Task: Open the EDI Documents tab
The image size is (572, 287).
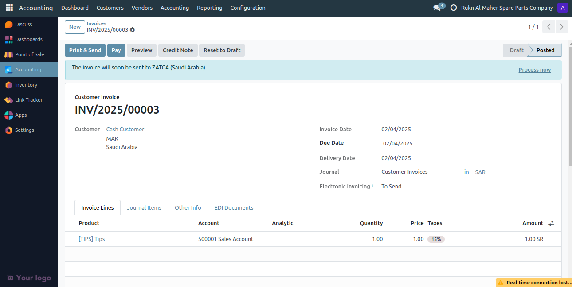Action: pos(234,207)
